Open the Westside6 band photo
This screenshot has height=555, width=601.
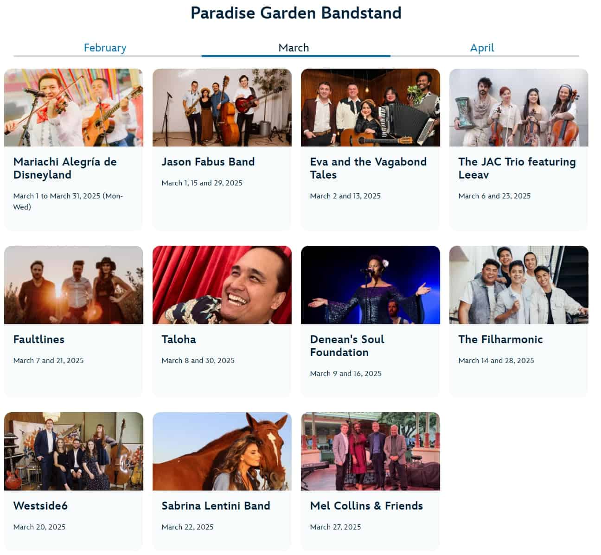click(x=74, y=451)
